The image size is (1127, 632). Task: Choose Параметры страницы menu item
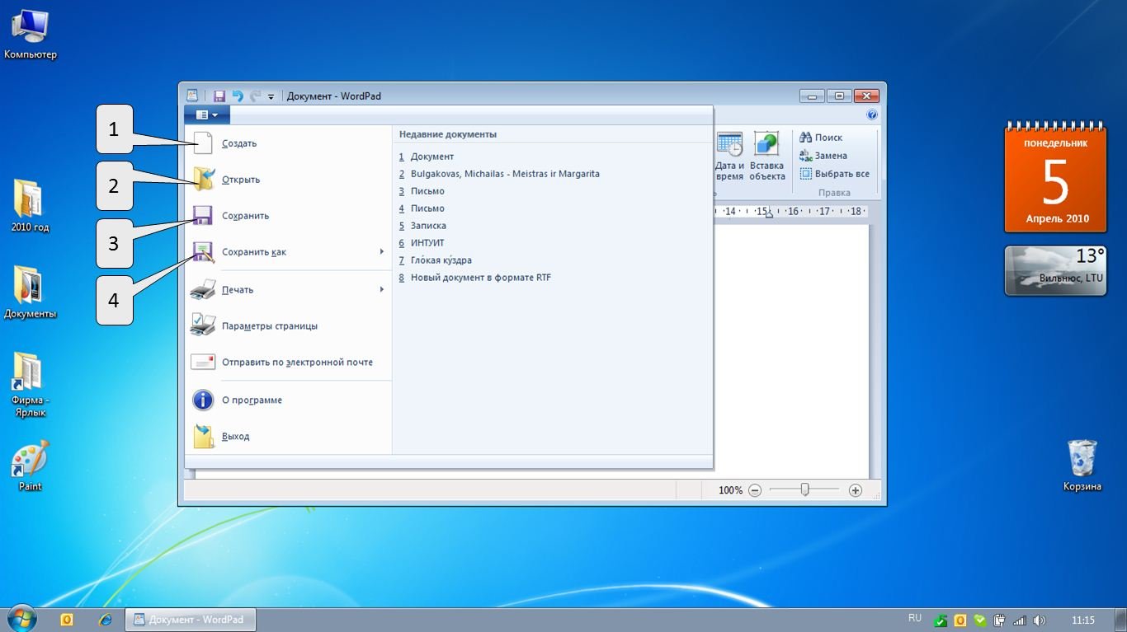tap(269, 326)
